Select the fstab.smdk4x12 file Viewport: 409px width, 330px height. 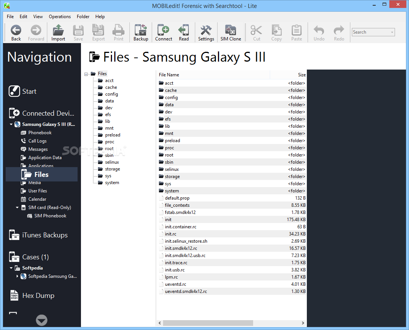point(232,212)
